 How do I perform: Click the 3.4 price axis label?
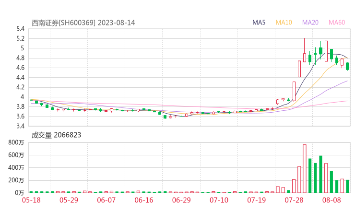pos(20,126)
